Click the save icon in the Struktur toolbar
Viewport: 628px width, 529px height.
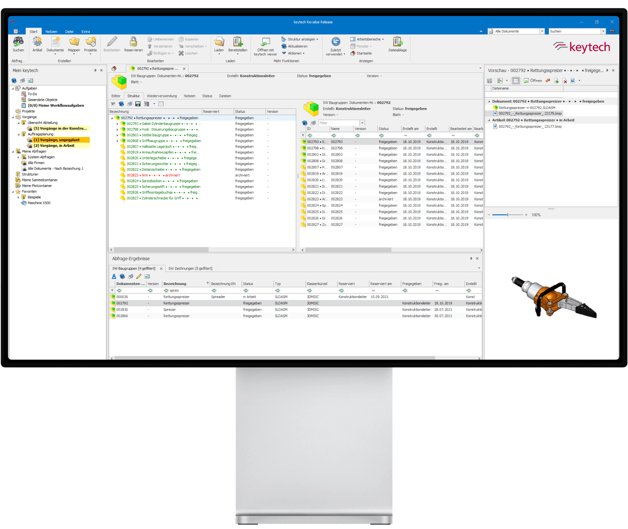point(138,104)
